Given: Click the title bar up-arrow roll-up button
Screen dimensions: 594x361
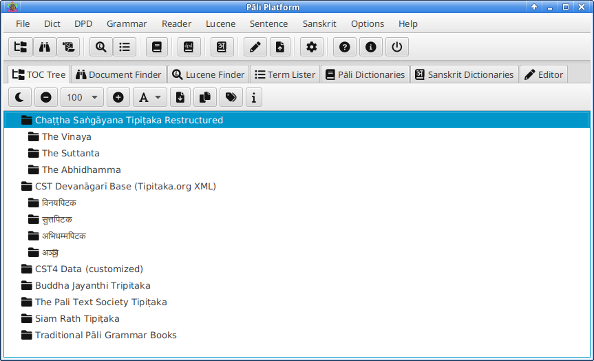Looking at the screenshot, I should coord(534,7).
